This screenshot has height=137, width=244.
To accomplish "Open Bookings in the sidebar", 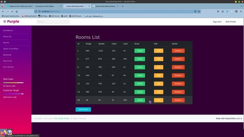I will [x=7, y=55].
